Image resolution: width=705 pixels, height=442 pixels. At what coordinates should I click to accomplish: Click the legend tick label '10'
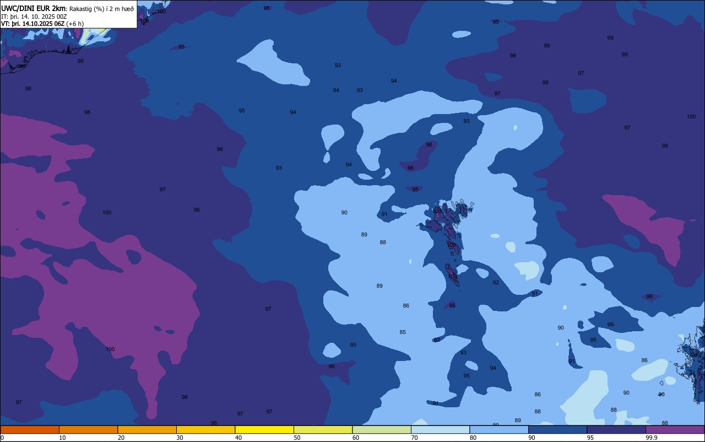(63, 438)
